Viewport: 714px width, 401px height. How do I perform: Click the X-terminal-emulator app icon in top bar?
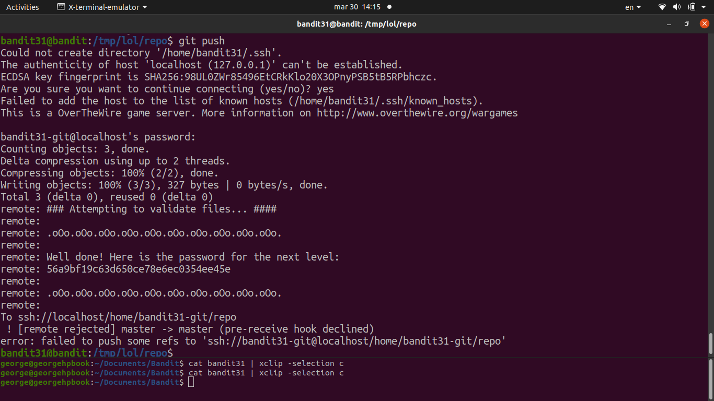(x=61, y=7)
